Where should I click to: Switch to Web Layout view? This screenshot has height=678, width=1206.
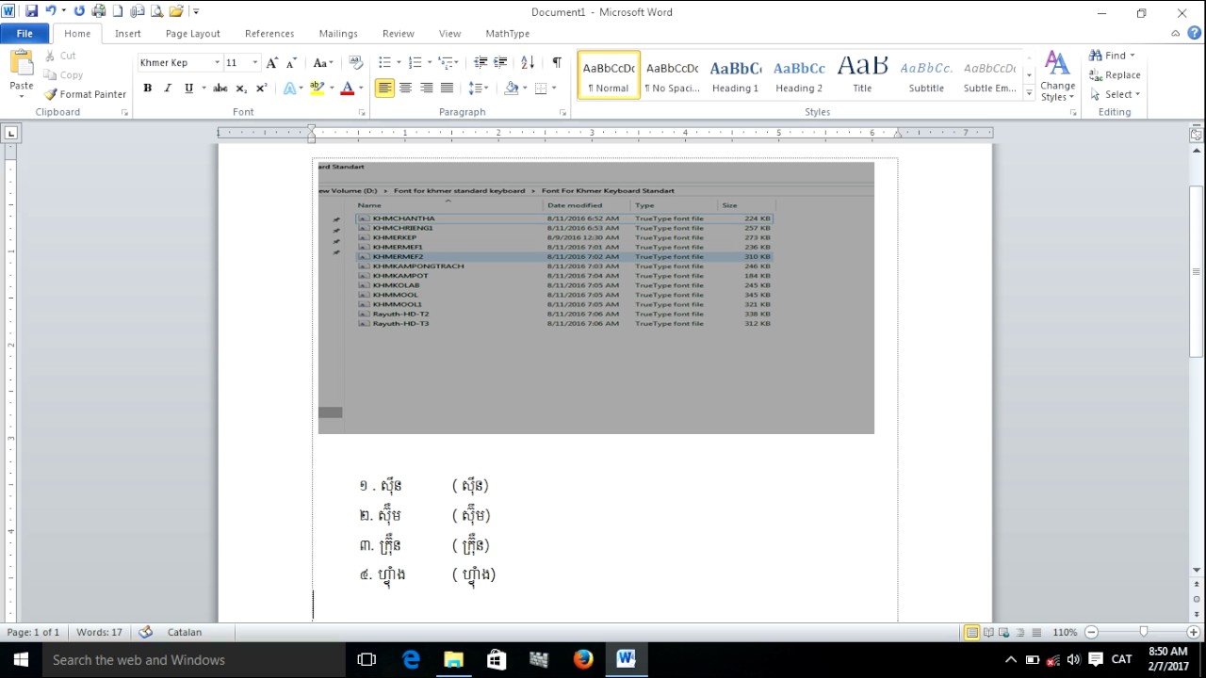coord(1003,632)
